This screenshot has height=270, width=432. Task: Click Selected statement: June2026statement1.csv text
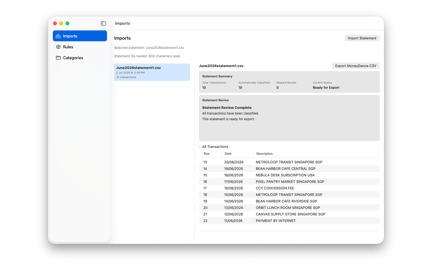tap(149, 48)
